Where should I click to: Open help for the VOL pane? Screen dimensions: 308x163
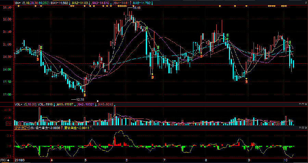click(x=300, y=104)
